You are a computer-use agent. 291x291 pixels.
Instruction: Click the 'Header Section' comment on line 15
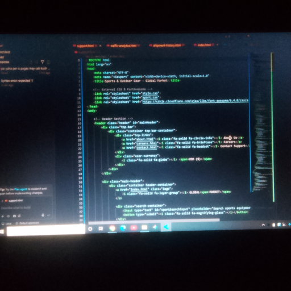click(113, 119)
